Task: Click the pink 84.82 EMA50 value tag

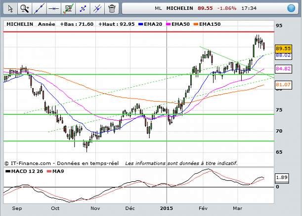Action: click(283, 69)
